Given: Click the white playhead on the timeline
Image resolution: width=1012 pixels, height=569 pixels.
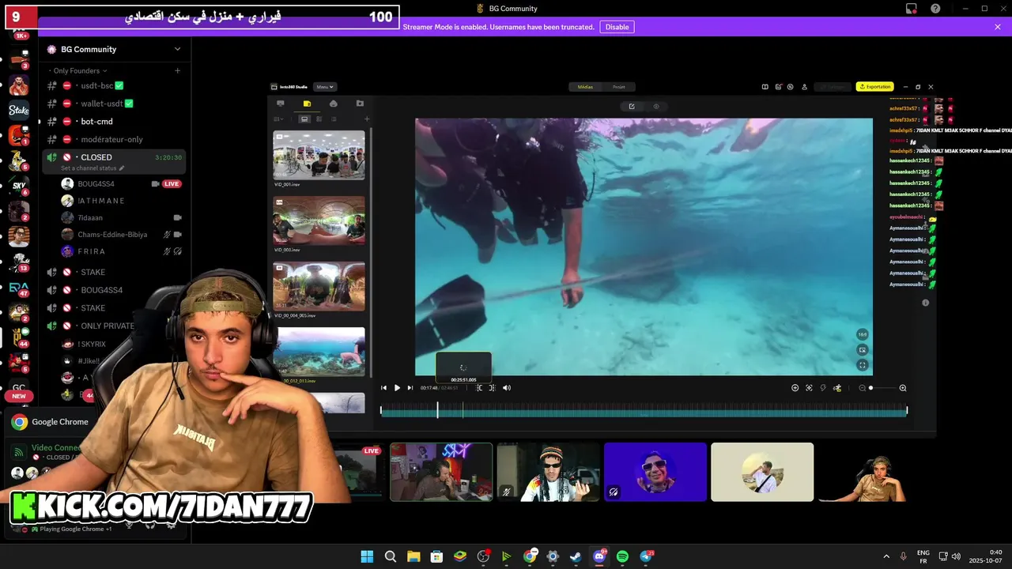Looking at the screenshot, I should coord(437,409).
